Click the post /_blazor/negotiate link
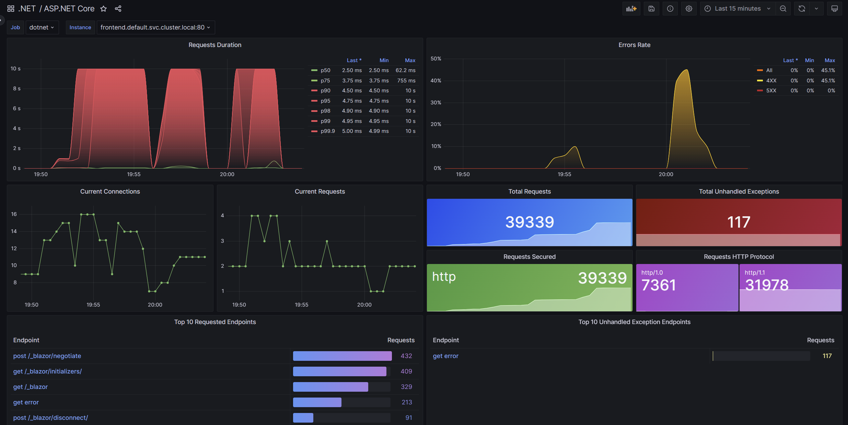Screen dimensions: 848x425 click(47, 355)
